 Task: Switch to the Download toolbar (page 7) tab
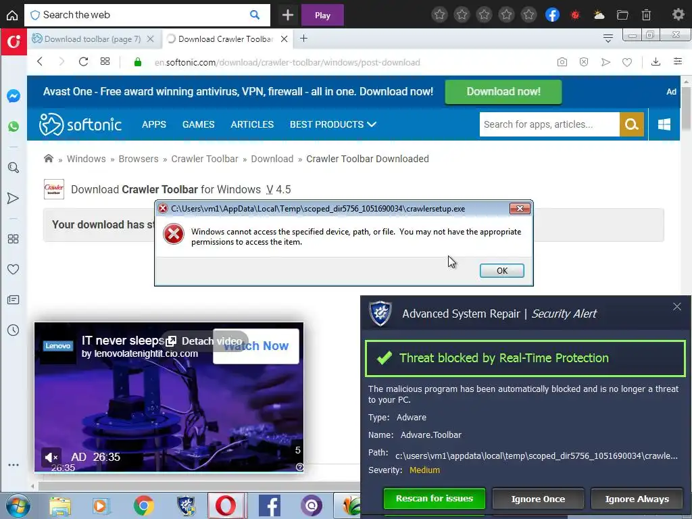(92, 39)
